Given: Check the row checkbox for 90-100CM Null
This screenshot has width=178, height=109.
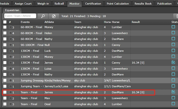Looking at the screenshot, I should tap(5, 45).
